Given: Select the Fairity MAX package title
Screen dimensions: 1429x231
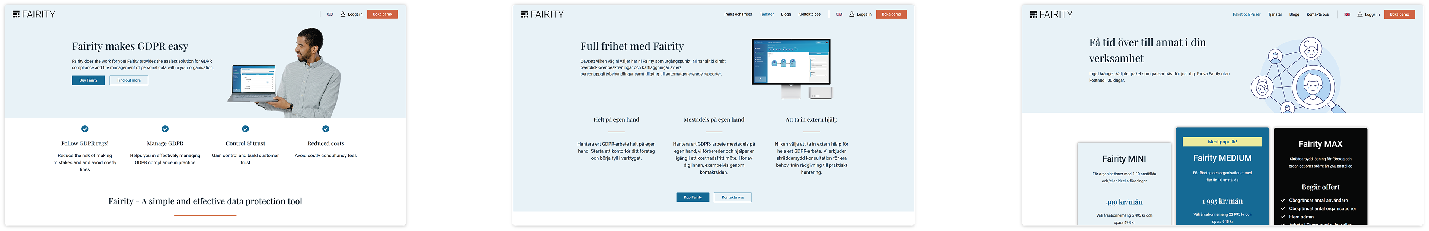Looking at the screenshot, I should [1320, 144].
